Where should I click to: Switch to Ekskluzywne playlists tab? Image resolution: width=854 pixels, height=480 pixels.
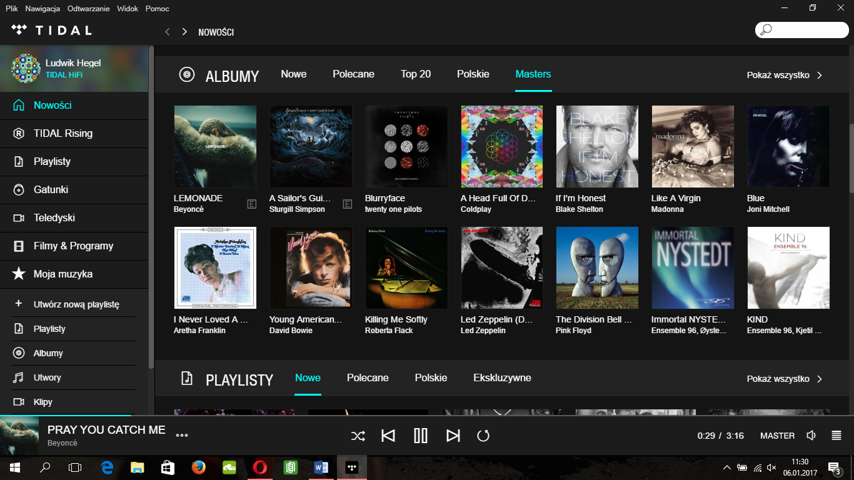[x=502, y=377]
